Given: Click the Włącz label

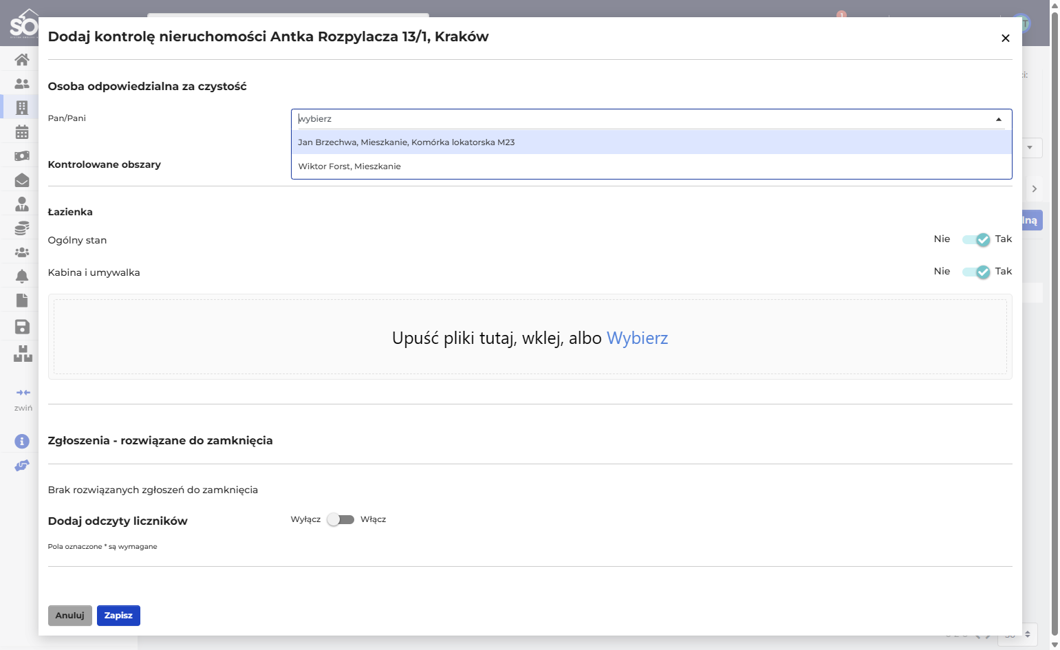Looking at the screenshot, I should 373,519.
